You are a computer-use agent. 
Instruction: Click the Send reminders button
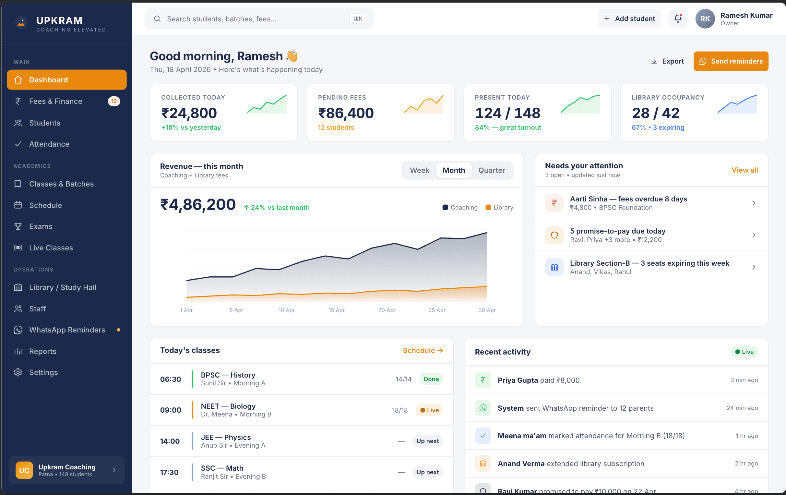pos(731,61)
